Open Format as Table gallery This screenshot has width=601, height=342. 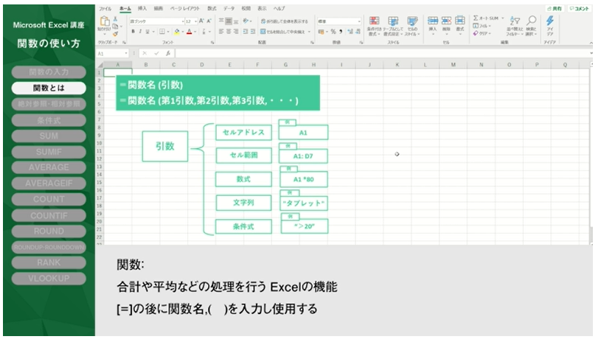click(x=393, y=26)
